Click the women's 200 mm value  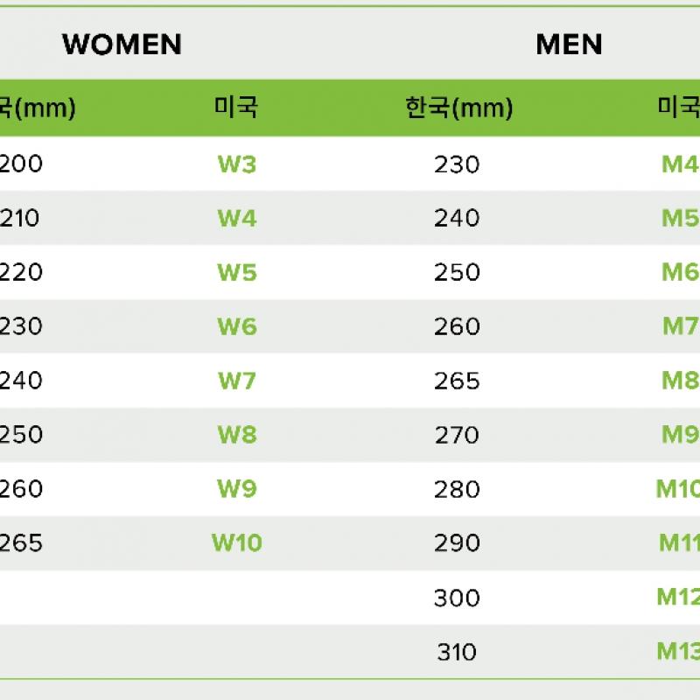[x=21, y=164]
